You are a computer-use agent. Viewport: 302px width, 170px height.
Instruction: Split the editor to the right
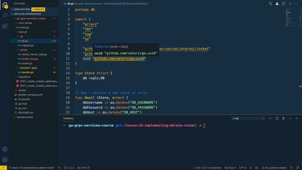click(284, 4)
